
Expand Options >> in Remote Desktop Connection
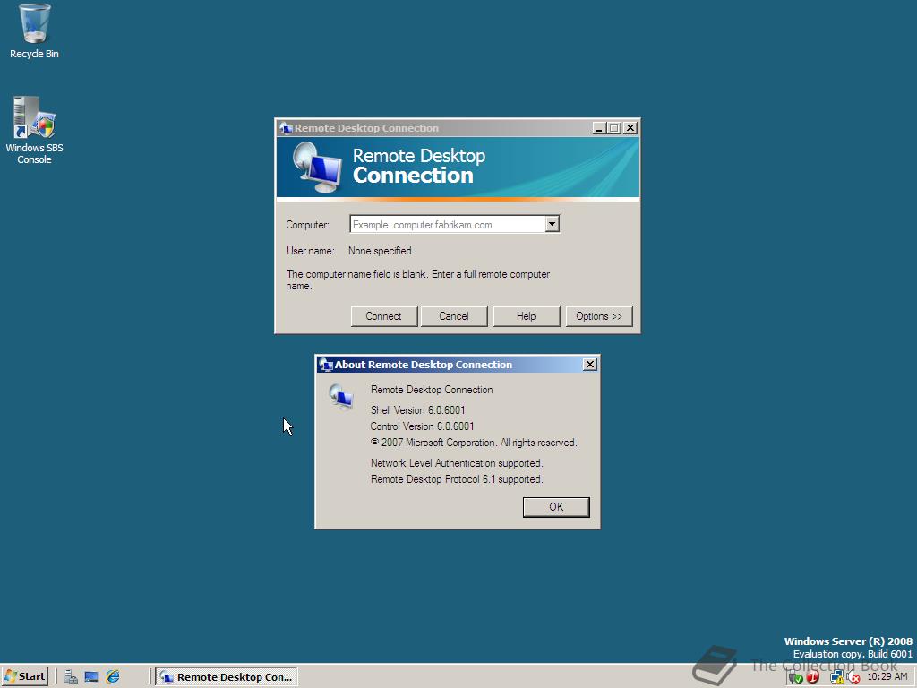click(599, 316)
